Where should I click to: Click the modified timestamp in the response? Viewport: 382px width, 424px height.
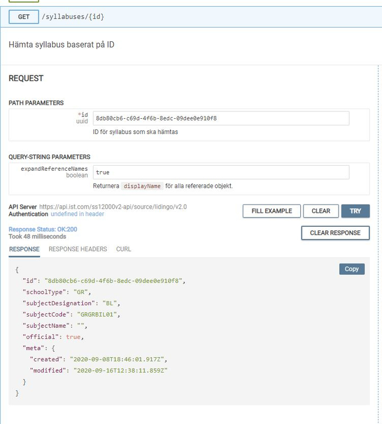pos(121,370)
